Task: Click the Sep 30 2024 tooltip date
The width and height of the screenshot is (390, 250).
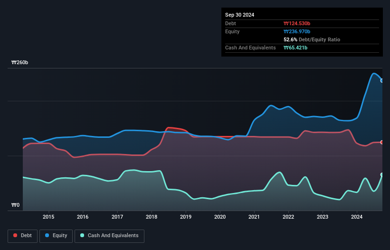Action: (x=239, y=15)
